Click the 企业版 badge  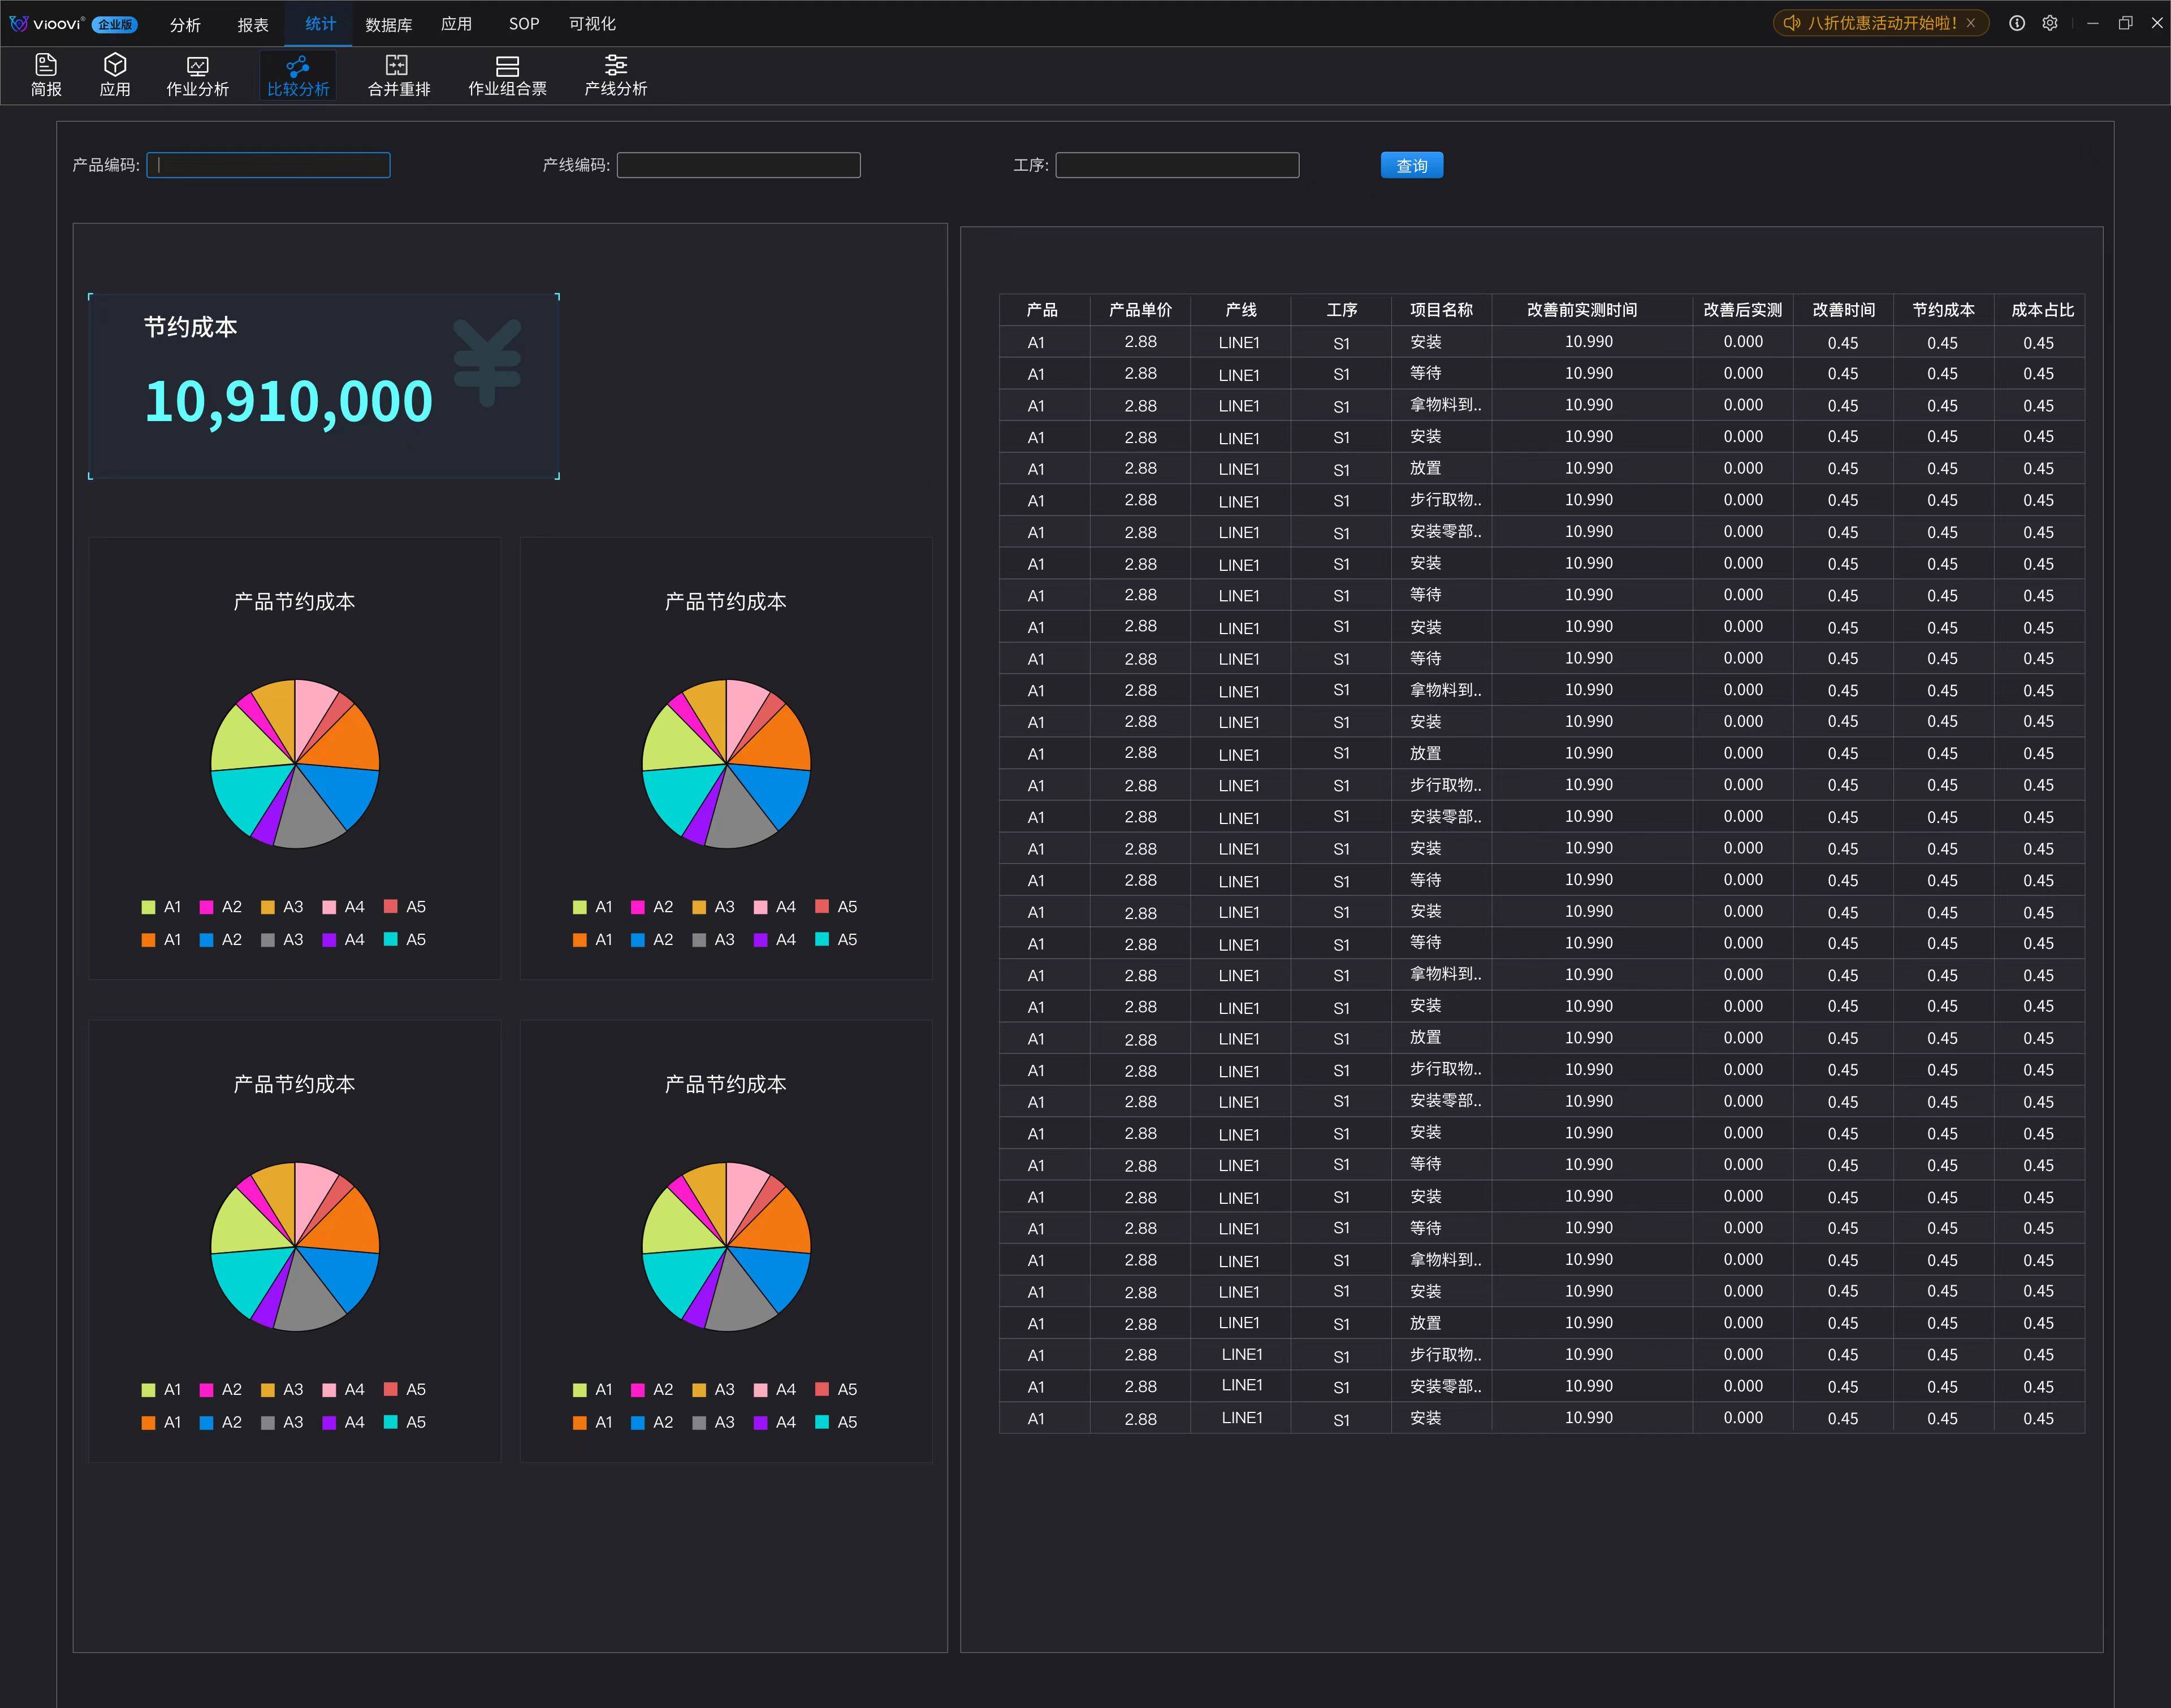click(x=115, y=24)
